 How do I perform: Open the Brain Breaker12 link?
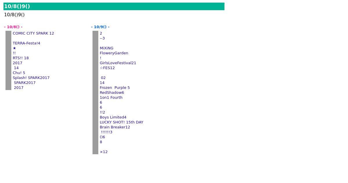tap(115, 127)
